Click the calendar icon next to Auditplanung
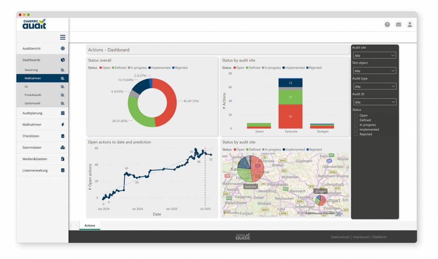Screen dimensions: 438x259 tap(63, 113)
